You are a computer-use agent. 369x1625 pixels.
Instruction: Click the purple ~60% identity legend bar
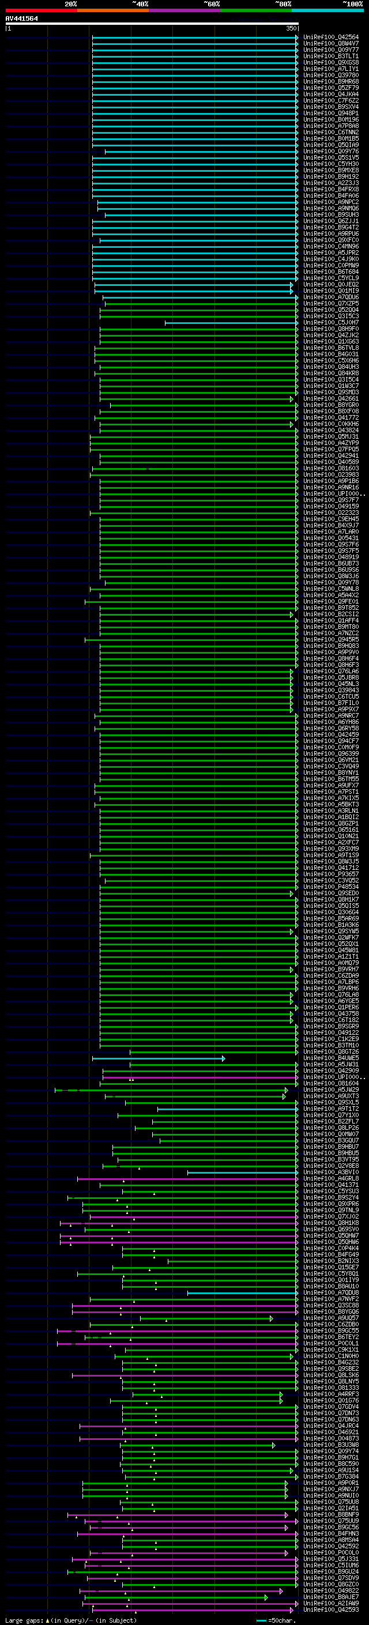coord(184,10)
